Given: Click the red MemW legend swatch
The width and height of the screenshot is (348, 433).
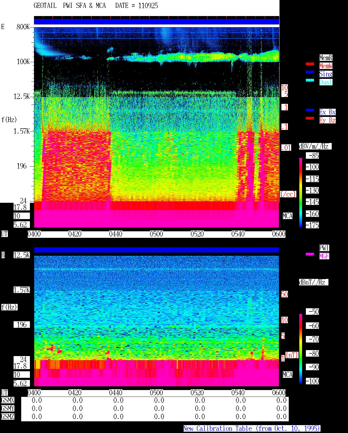Looking at the screenshot, I should (310, 64).
